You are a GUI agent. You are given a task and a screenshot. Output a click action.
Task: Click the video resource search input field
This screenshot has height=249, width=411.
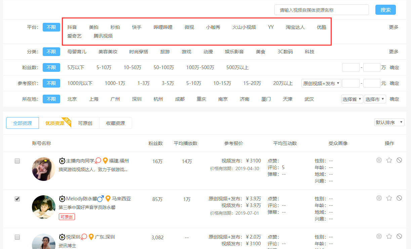coord(321,10)
